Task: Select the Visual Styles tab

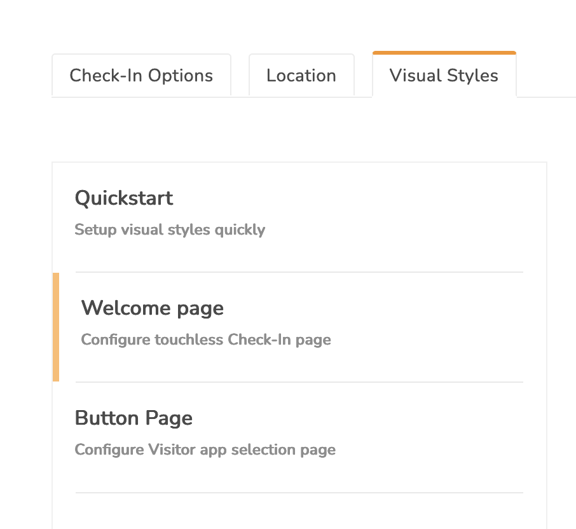Action: 444,75
